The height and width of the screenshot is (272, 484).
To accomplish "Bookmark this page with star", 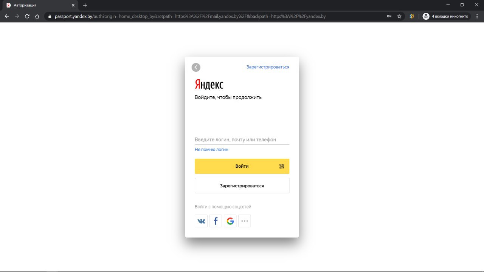I will pyautogui.click(x=399, y=16).
